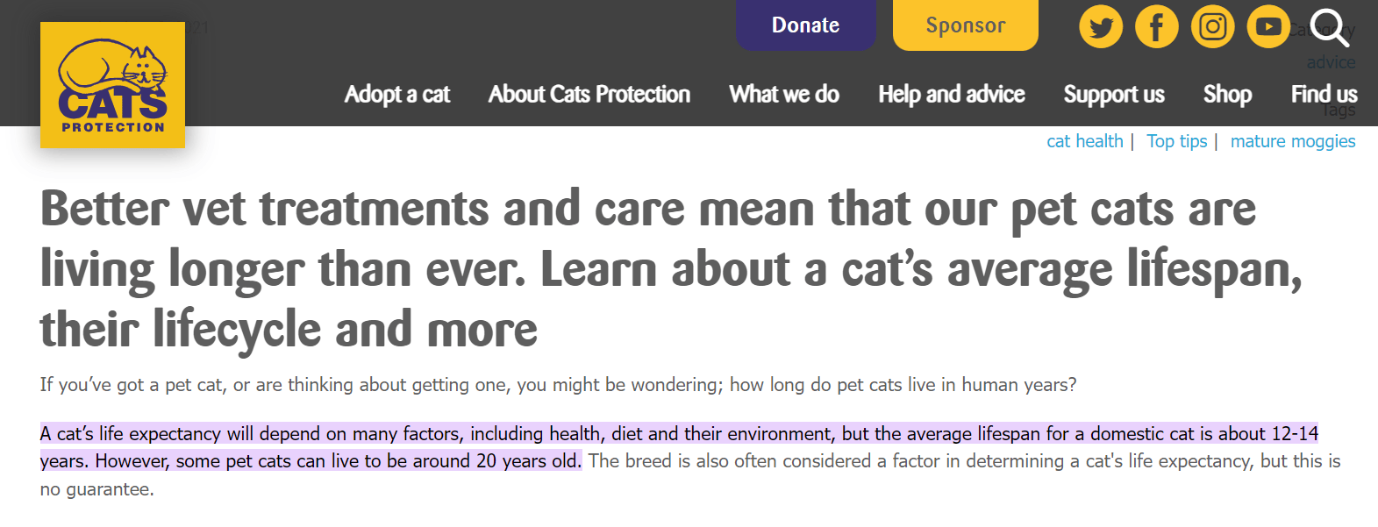
Task: Go home via the Cats Protection logo
Action: 112,85
